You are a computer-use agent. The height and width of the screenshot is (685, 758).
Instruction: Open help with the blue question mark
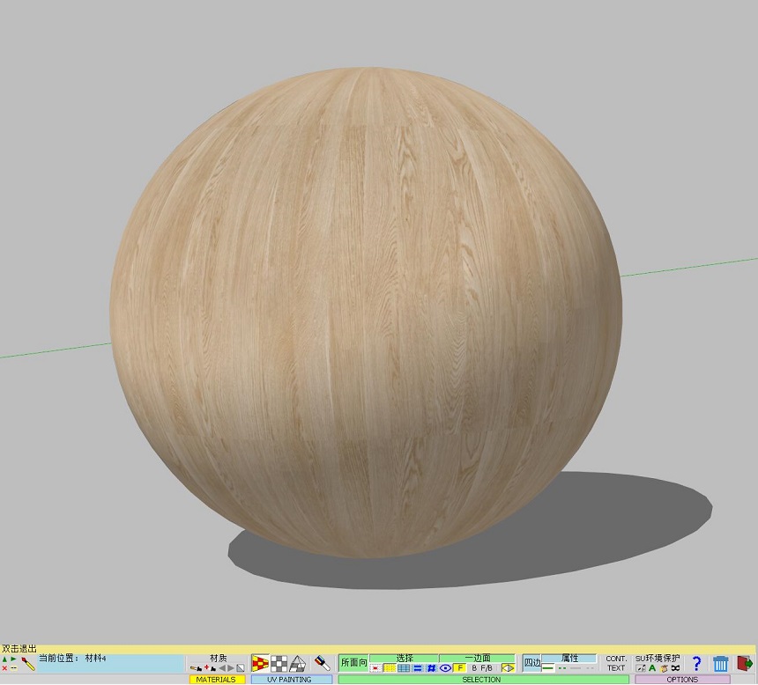[696, 664]
